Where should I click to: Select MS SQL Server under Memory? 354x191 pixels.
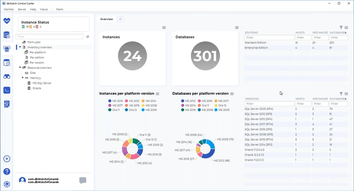42,83
